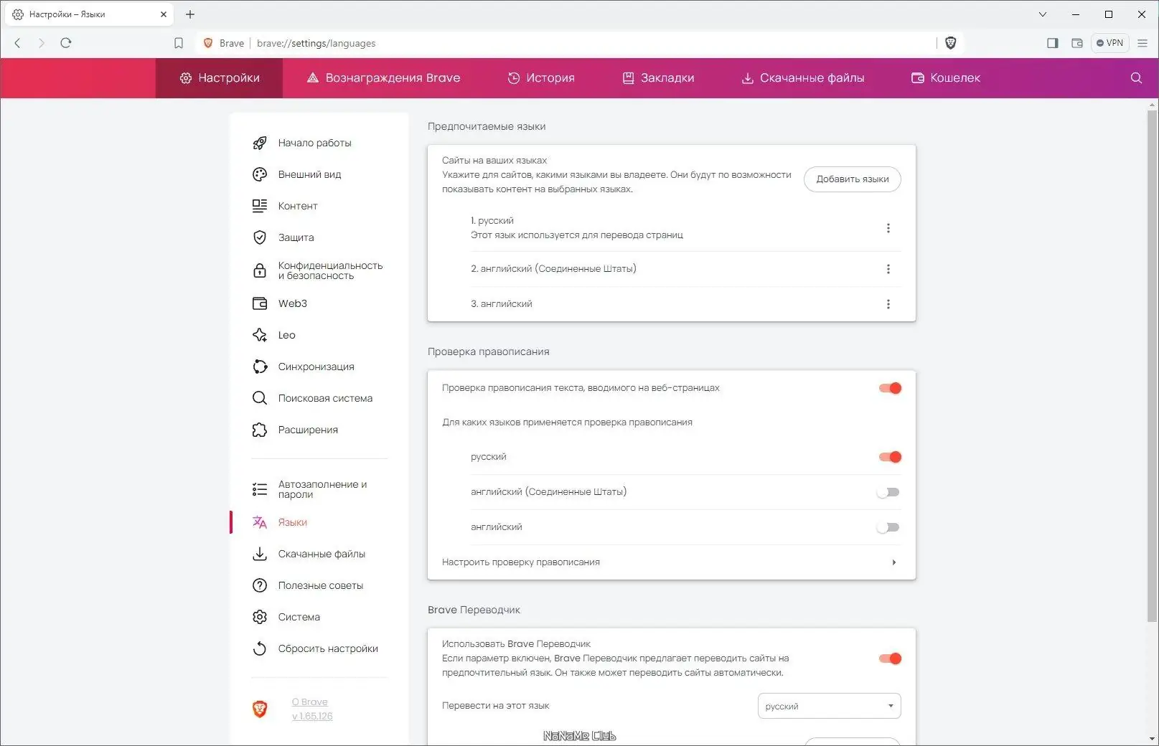Screen dimensions: 1159x746
Task: Click the Добавить языки button
Action: click(x=852, y=179)
